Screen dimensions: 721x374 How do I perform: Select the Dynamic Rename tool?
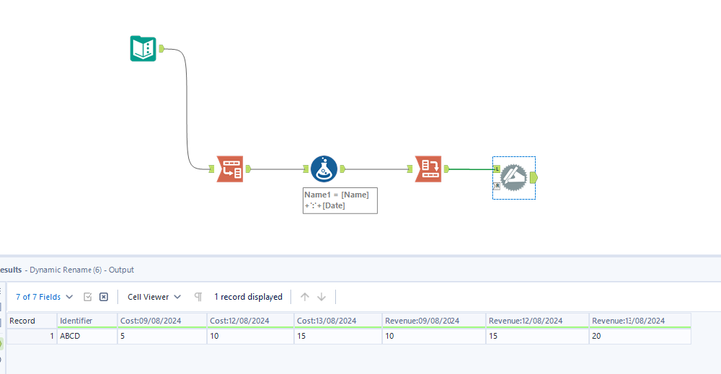click(513, 178)
